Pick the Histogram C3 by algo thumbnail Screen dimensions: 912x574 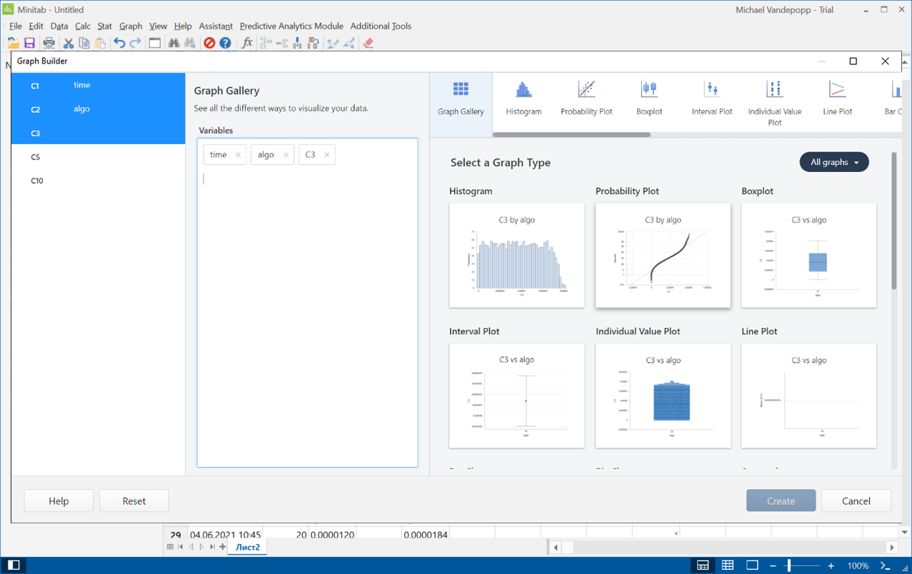point(517,256)
